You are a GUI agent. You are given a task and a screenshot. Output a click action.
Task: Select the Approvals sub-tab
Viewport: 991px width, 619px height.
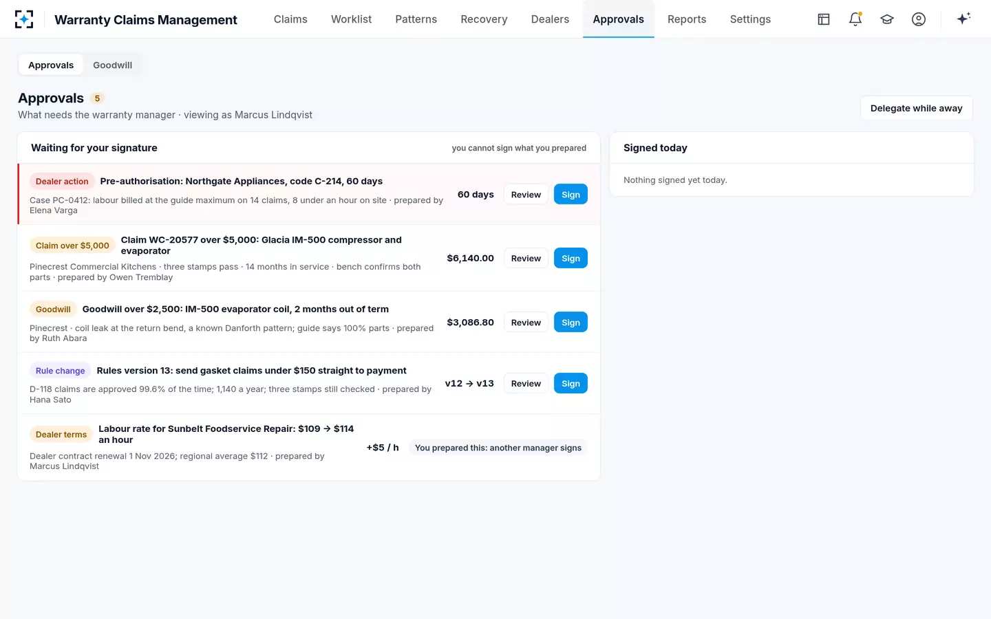(x=51, y=65)
